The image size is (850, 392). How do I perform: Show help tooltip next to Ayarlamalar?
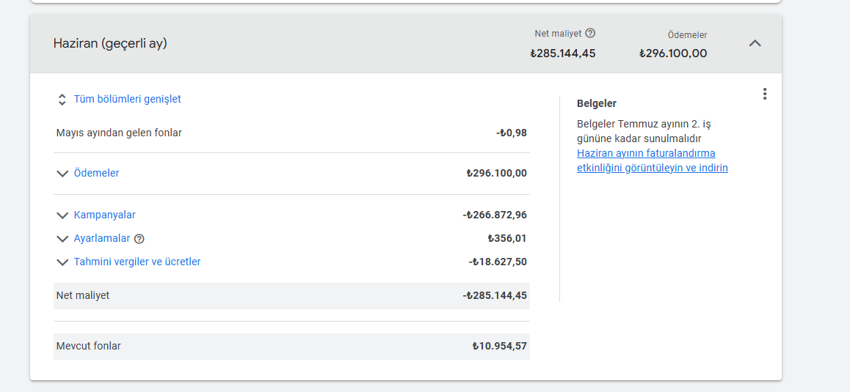139,239
